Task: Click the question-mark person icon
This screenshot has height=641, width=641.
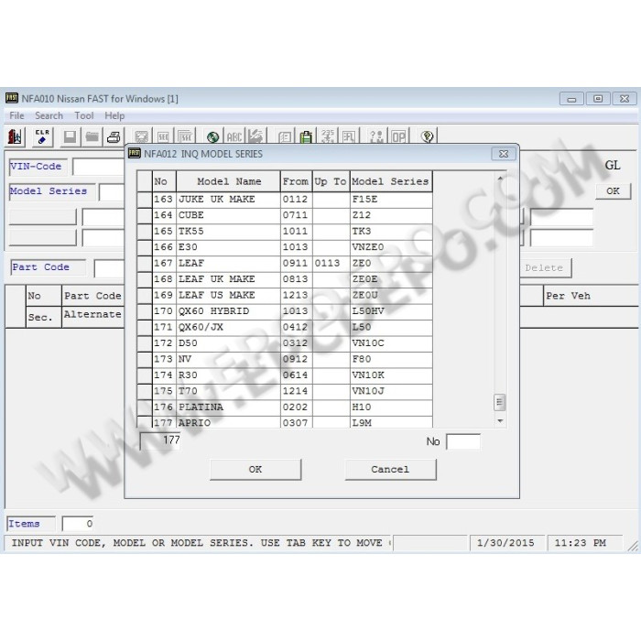Action: click(376, 136)
